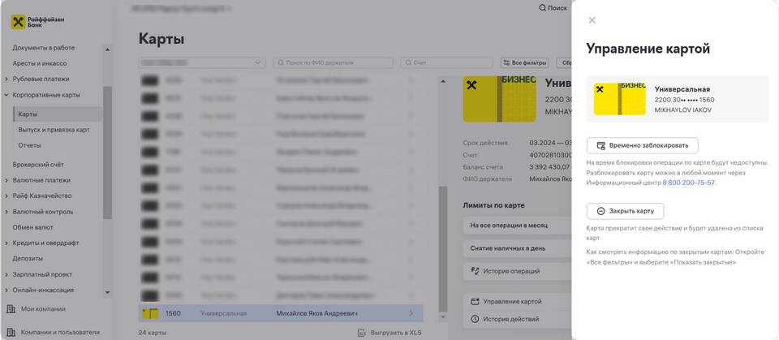The height and width of the screenshot is (340, 779).
Task: Close the card management side panel
Action: [x=592, y=20]
